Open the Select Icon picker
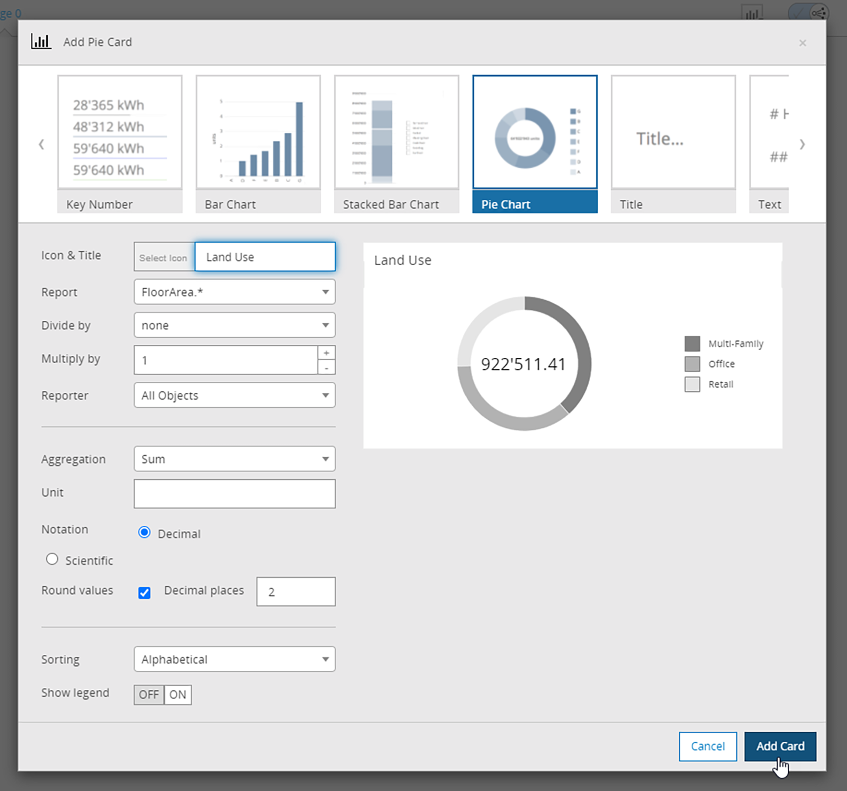 [x=163, y=257]
